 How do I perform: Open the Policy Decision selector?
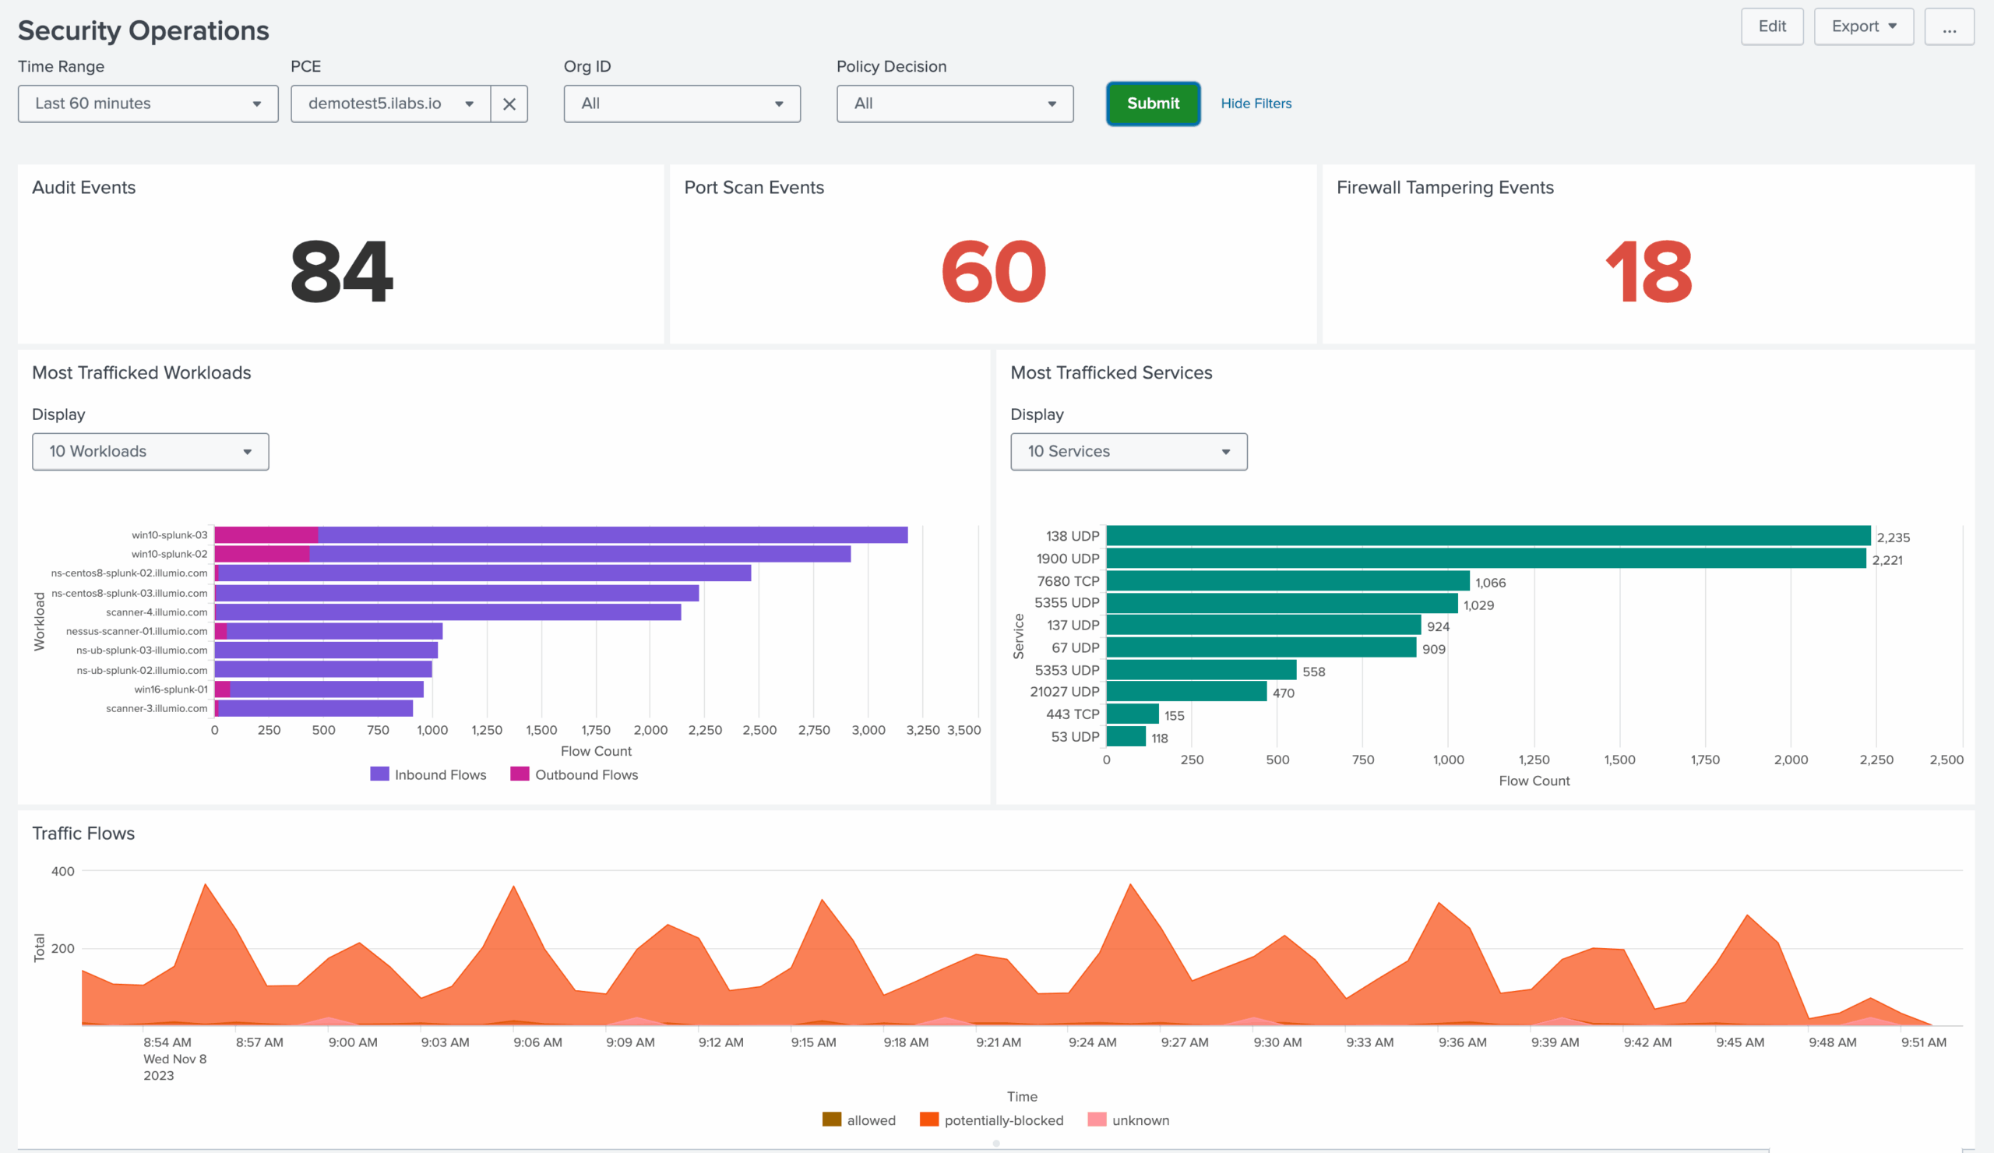[x=954, y=104]
